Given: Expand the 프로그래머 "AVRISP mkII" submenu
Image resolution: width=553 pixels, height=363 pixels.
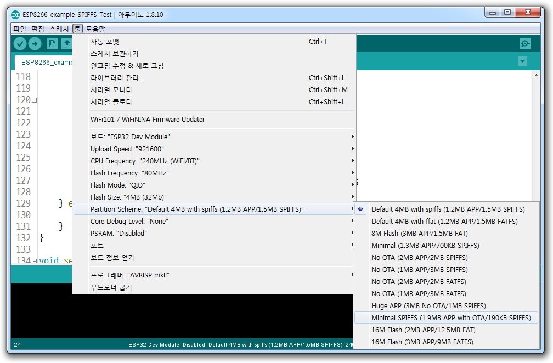Looking at the screenshot, I should [214, 275].
